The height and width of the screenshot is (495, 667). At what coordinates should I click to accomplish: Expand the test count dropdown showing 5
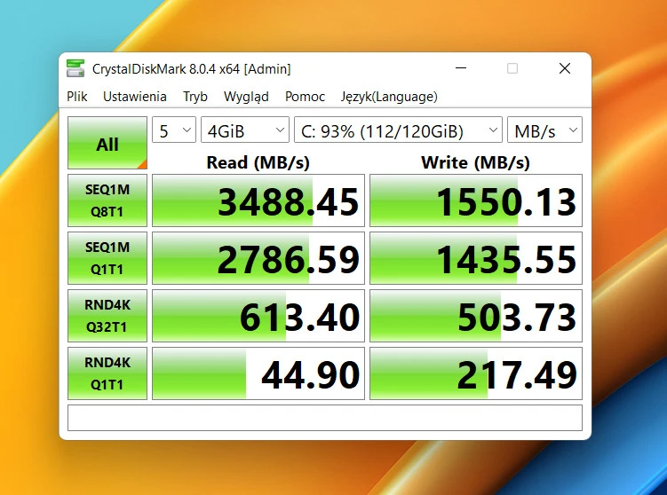174,130
